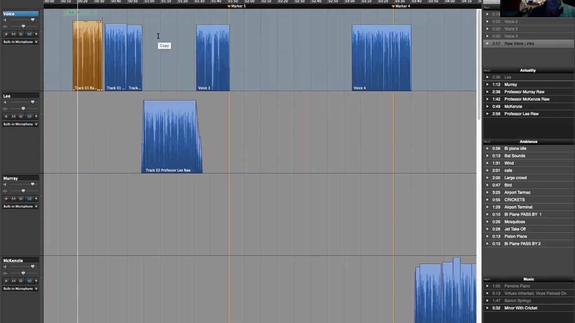Arm recording on the McKenzie track

tap(6, 281)
